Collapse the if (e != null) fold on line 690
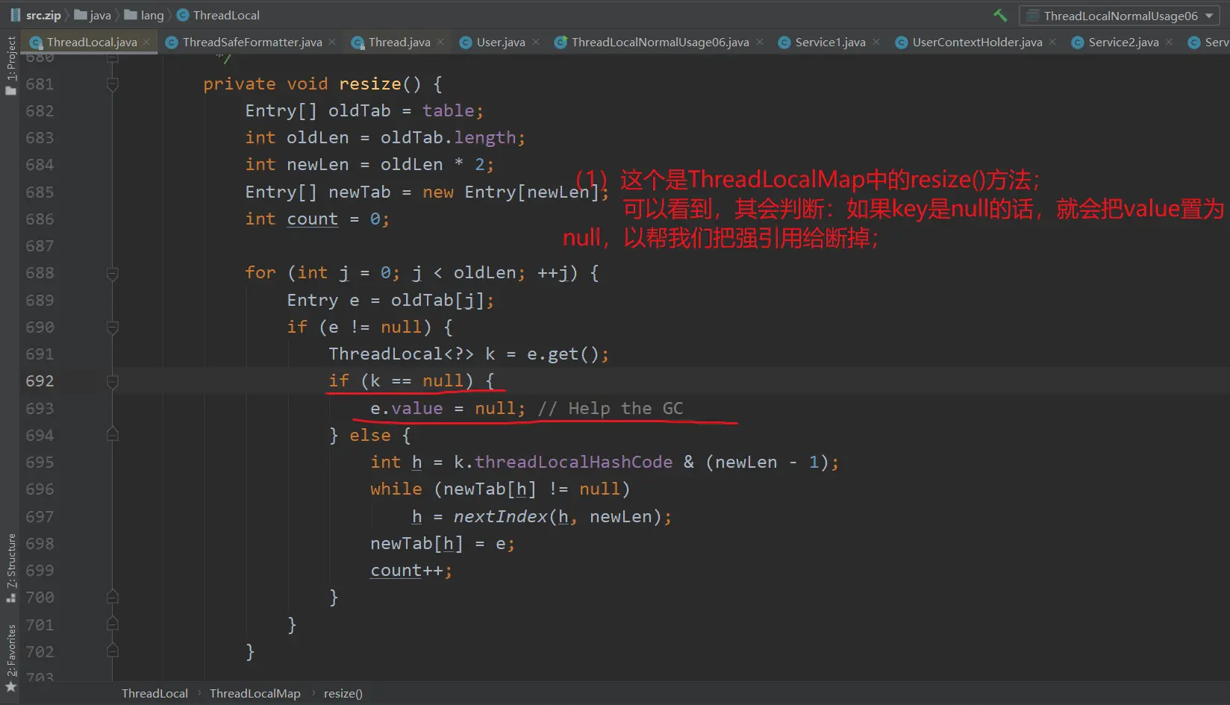The height and width of the screenshot is (705, 1230). pyautogui.click(x=113, y=328)
